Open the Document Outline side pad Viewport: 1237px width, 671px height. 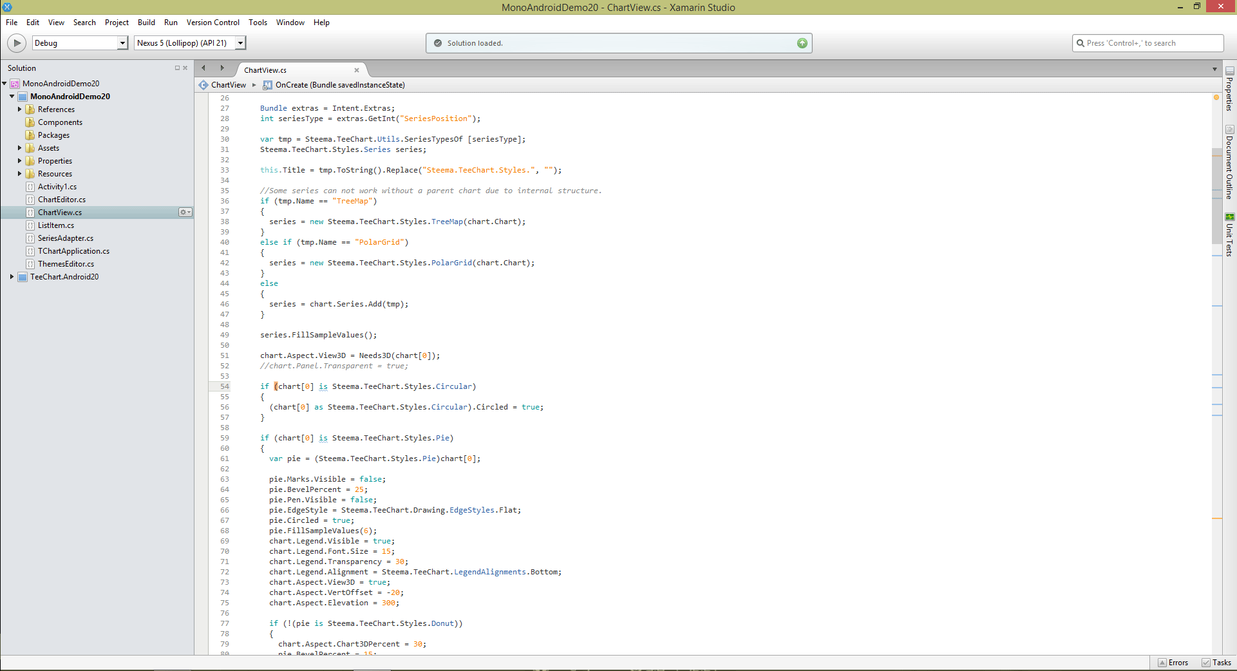coord(1229,162)
